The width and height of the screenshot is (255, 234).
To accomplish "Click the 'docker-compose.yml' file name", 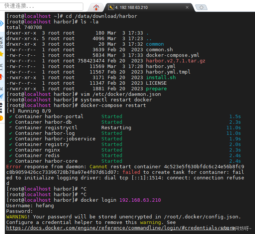I will [172, 55].
